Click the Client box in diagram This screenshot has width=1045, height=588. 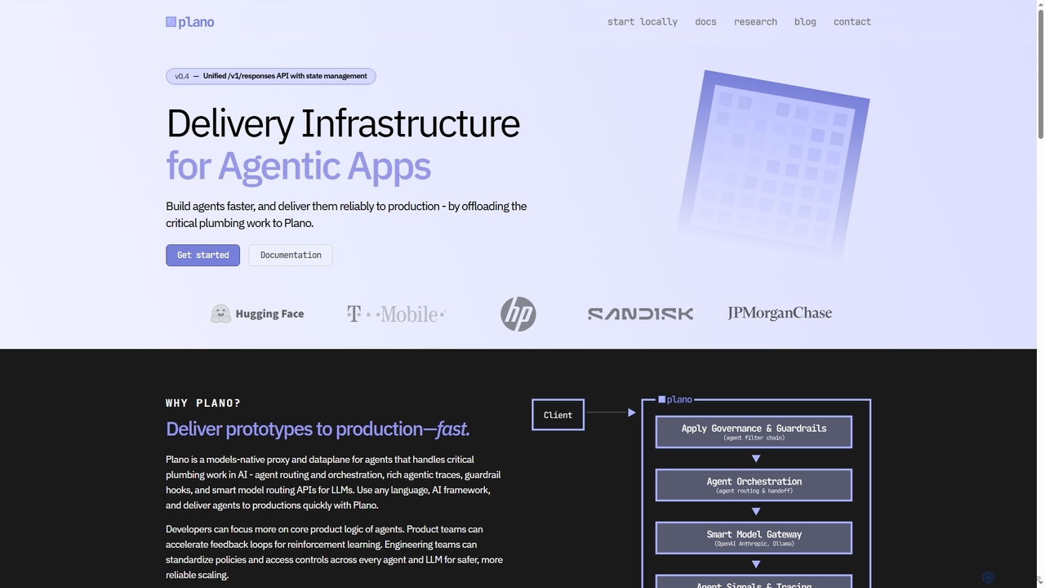pos(558,415)
